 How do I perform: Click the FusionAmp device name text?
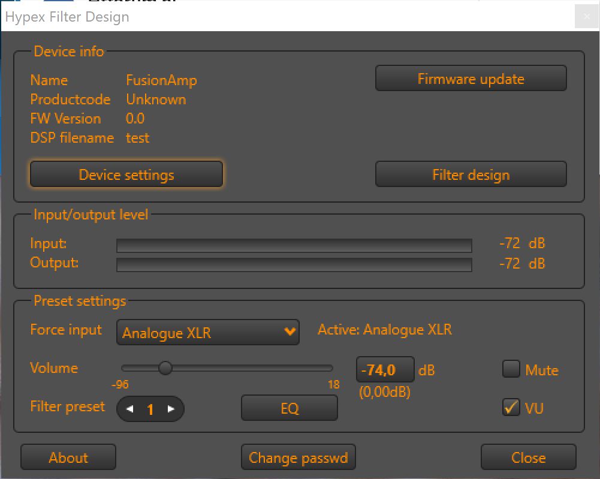(x=161, y=80)
